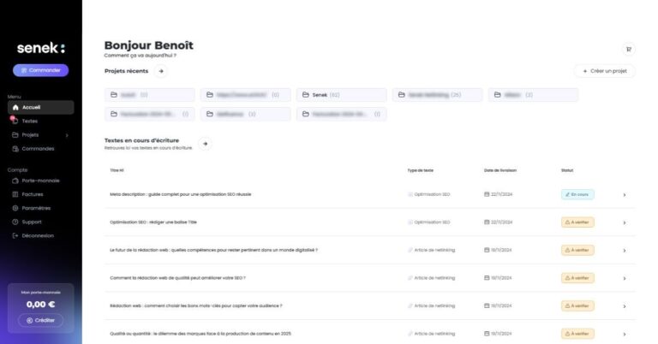Screen dimensions: 658x344
Task: Open the Accueil menu item
Action: point(41,107)
